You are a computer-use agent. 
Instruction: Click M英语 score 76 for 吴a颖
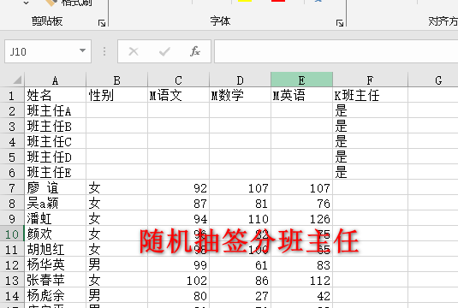click(x=301, y=203)
